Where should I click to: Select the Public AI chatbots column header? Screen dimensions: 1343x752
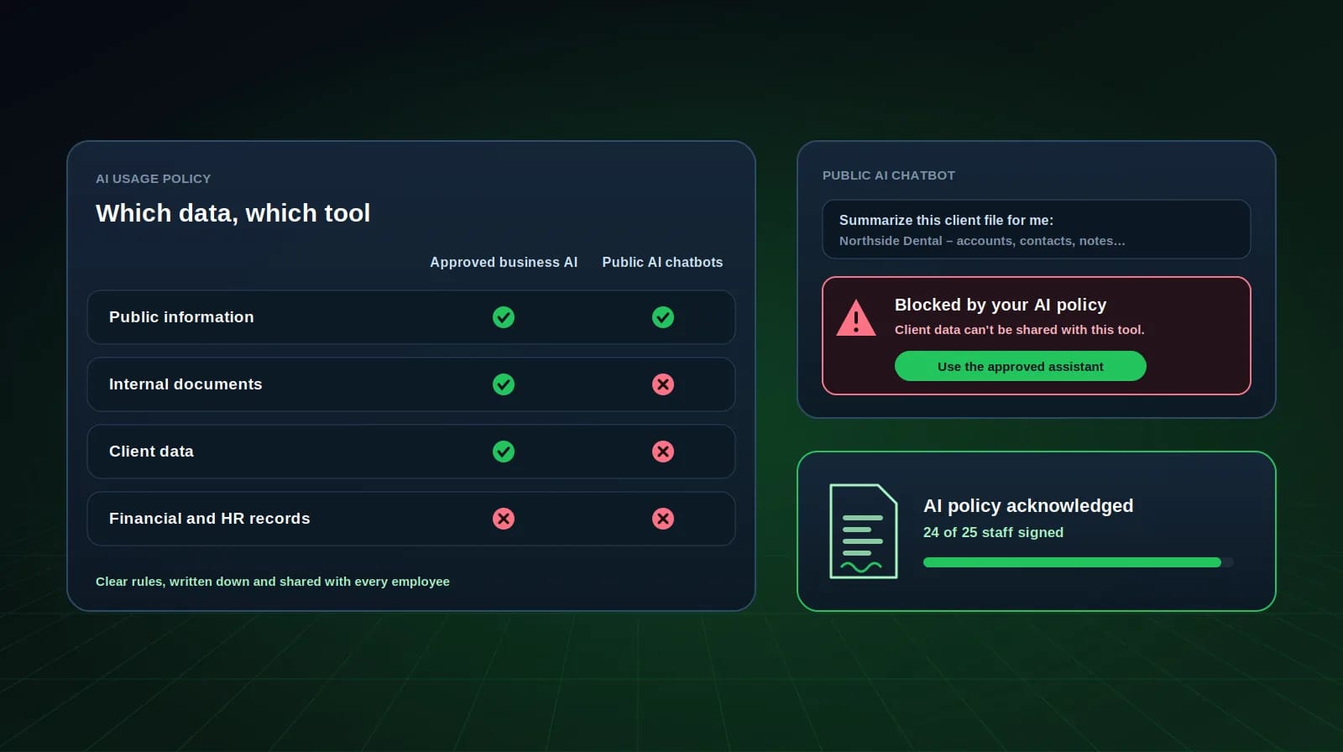[x=662, y=262]
